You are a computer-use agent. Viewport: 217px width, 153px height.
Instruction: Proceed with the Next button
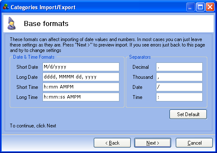pyautogui.click(x=153, y=143)
